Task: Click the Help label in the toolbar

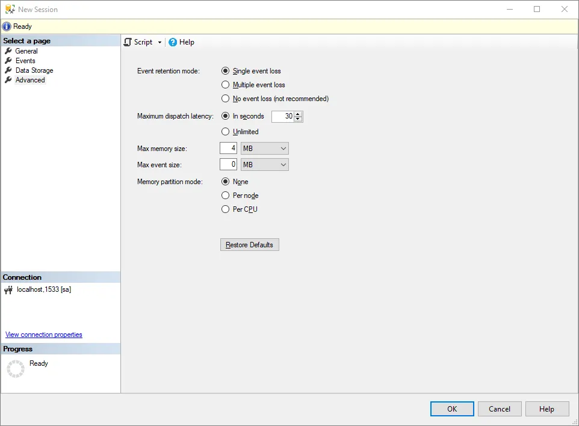Action: [x=187, y=42]
